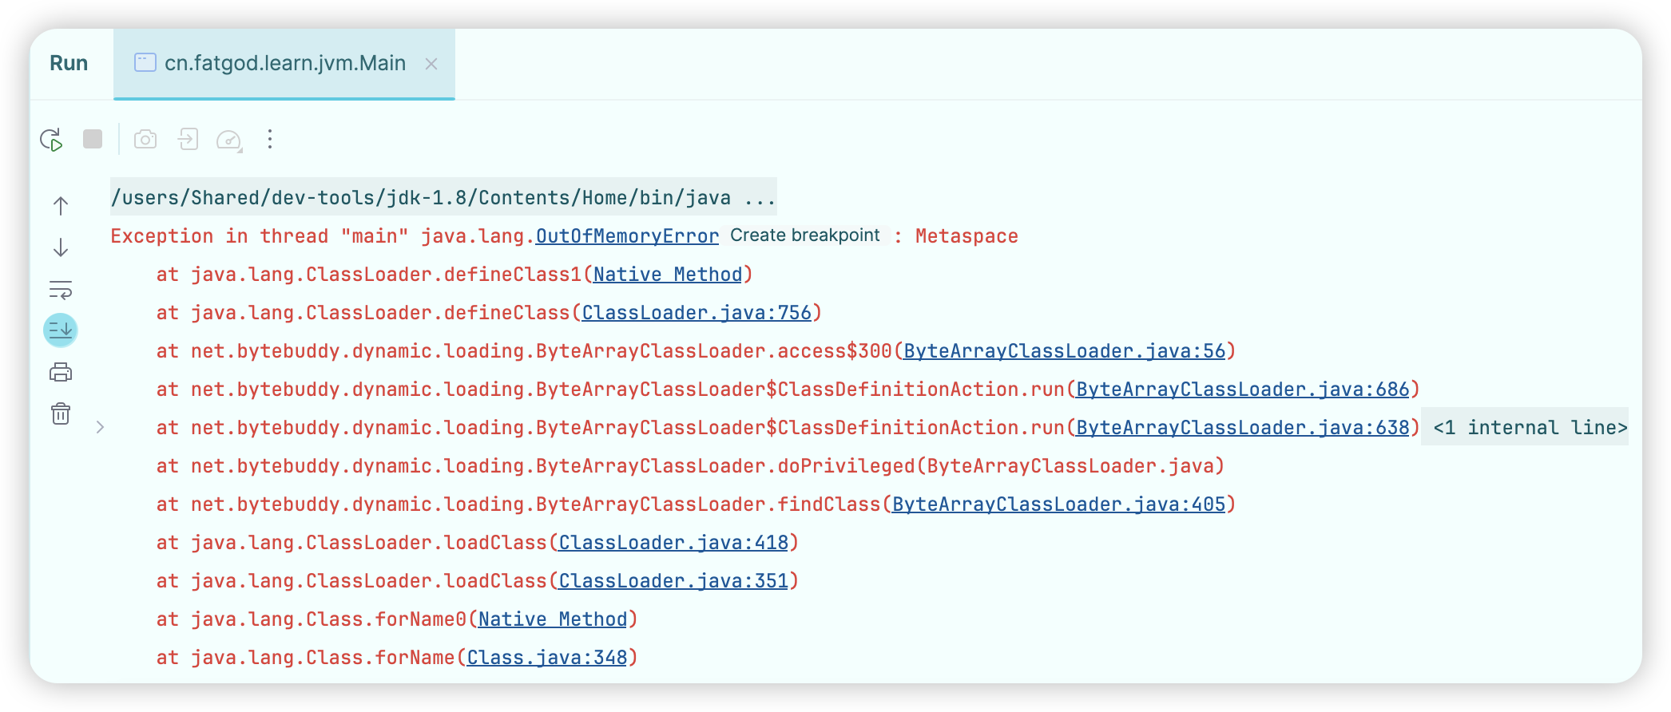
Task: Expand the folded stack trace chevron
Action: tap(100, 427)
